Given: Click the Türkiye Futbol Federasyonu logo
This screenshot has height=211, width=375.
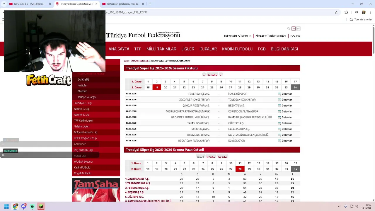Looking at the screenshot, I should (143, 35).
